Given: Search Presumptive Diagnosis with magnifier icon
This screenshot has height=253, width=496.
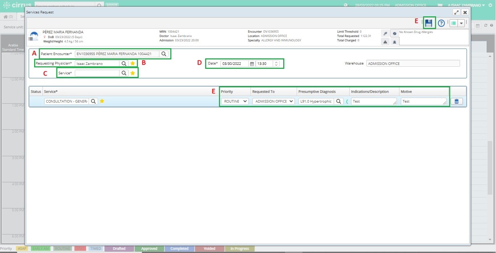Looking at the screenshot, I should (338, 101).
